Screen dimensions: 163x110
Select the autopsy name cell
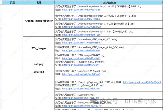[x=39, y=64]
